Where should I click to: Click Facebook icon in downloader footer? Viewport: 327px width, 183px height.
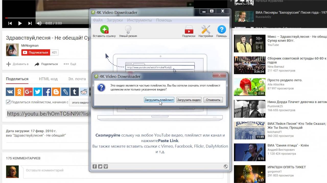[95, 166]
